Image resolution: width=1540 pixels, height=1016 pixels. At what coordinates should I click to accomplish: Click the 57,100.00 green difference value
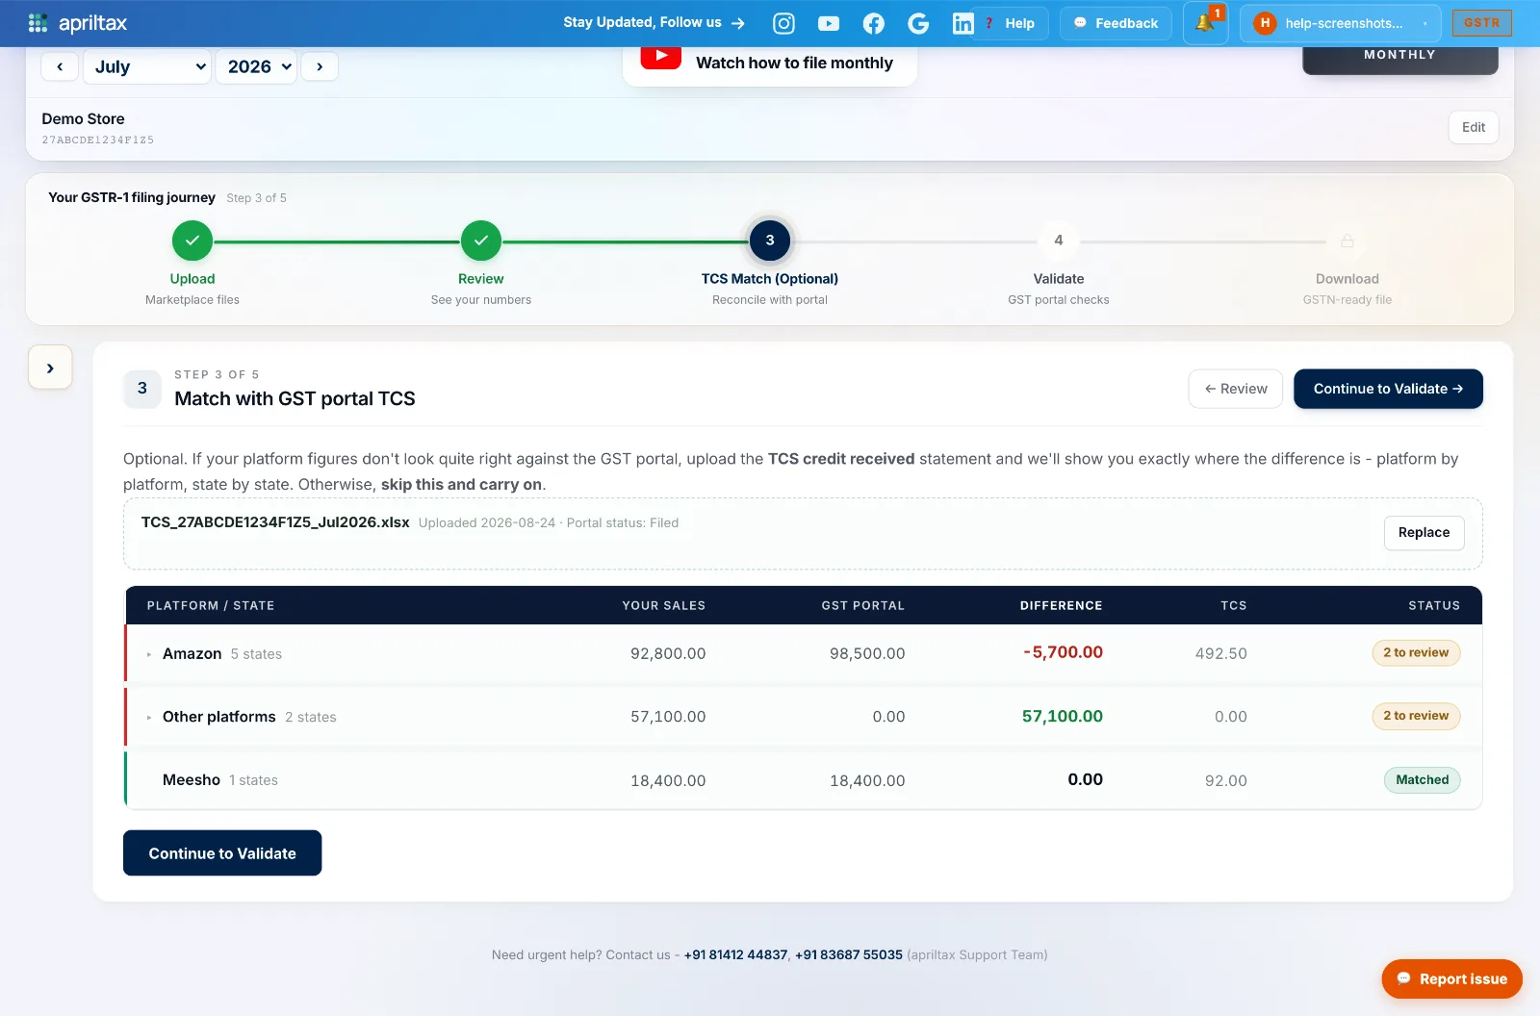1063,716
